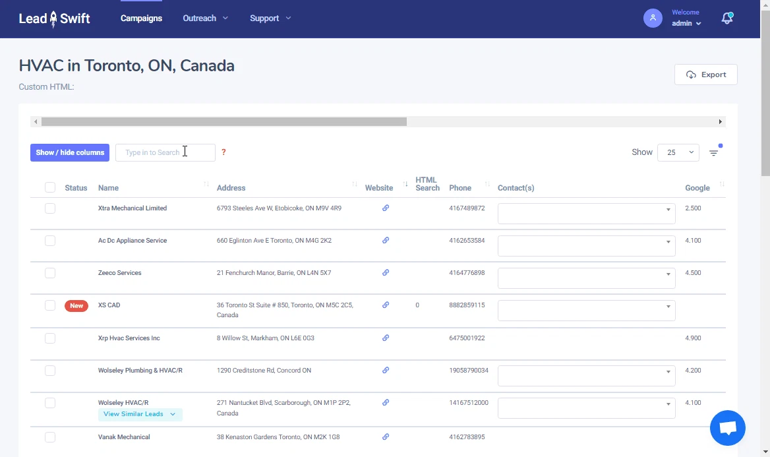Screen dimensions: 770x457
Task: Click inside the Type in to Search field
Action: 165,152
